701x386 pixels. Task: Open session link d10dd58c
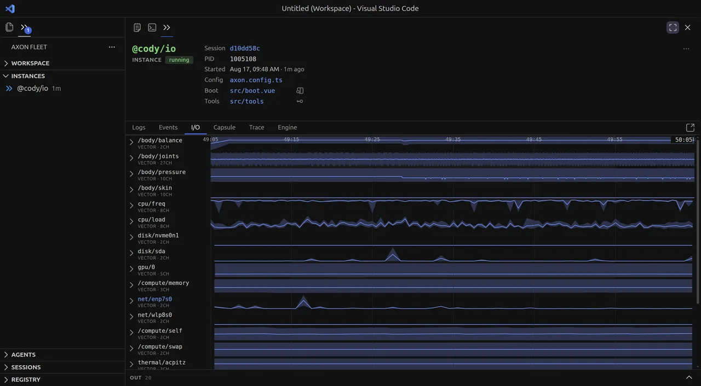245,49
